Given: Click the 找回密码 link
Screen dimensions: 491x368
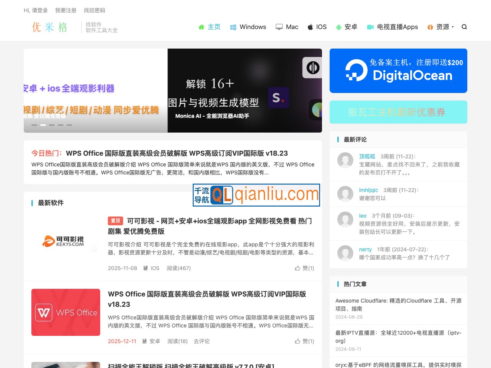Looking at the screenshot, I should pos(94,10).
